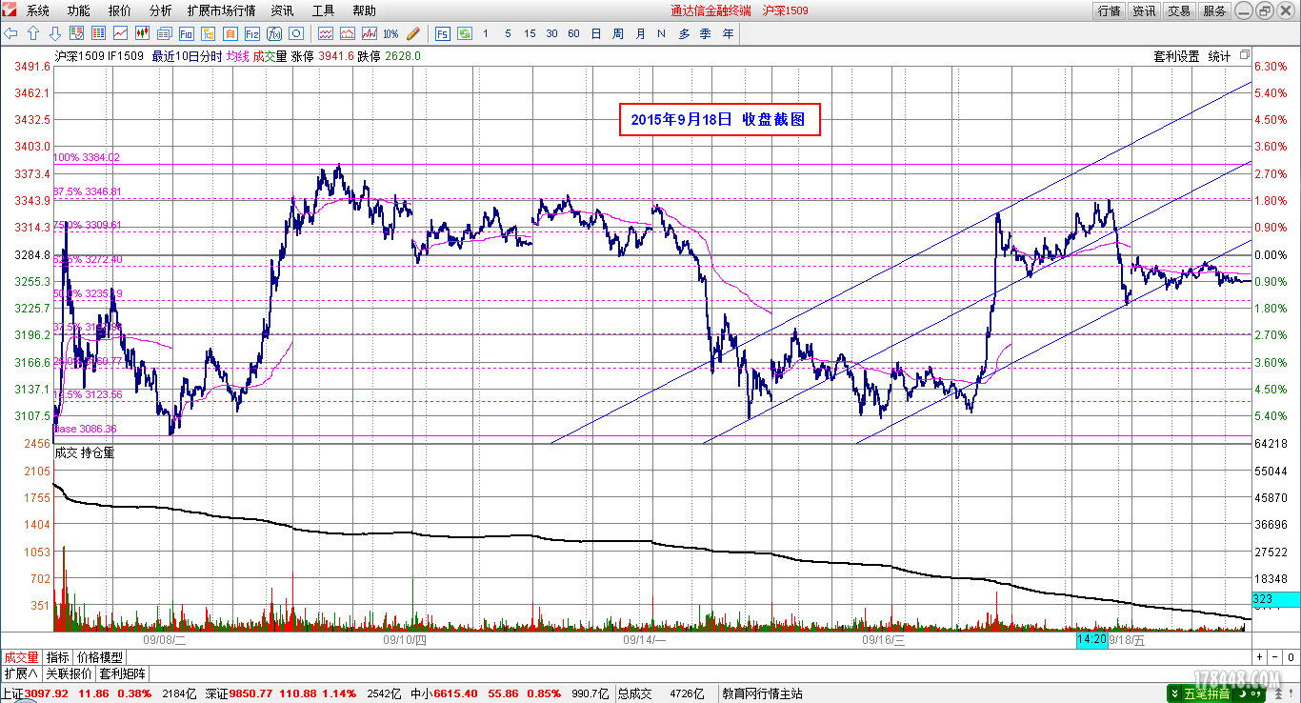Click the 交易 button
The width and height of the screenshot is (1301, 703).
(1179, 10)
